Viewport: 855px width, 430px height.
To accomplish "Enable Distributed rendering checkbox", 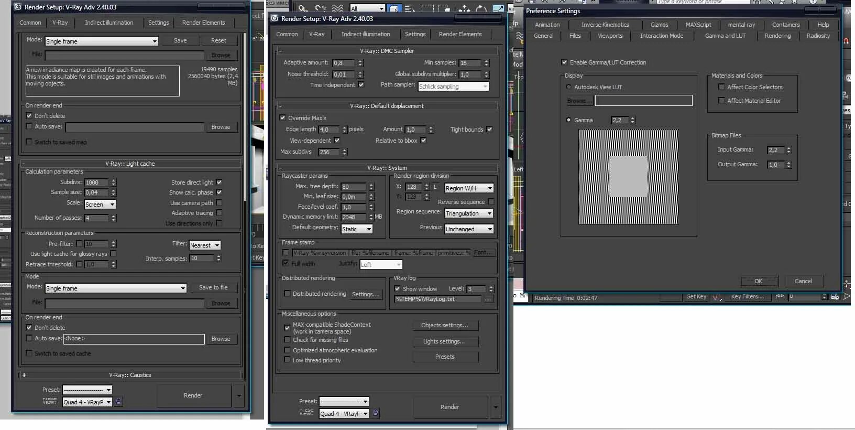I will [287, 294].
